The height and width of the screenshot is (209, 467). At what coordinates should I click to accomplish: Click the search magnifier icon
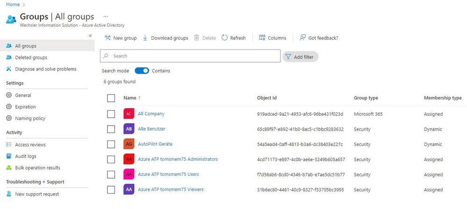[106, 56]
